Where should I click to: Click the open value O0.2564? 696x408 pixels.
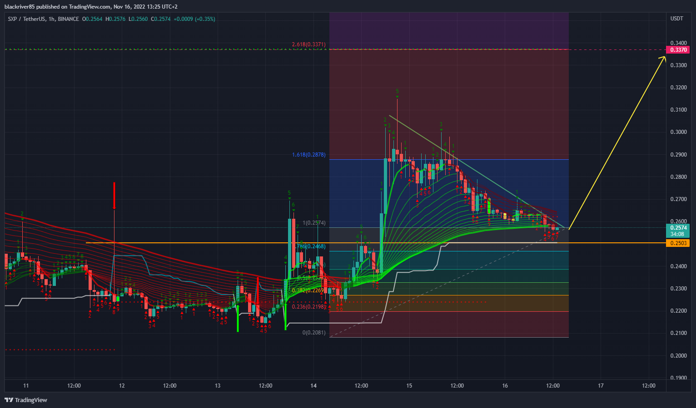pyautogui.click(x=92, y=19)
